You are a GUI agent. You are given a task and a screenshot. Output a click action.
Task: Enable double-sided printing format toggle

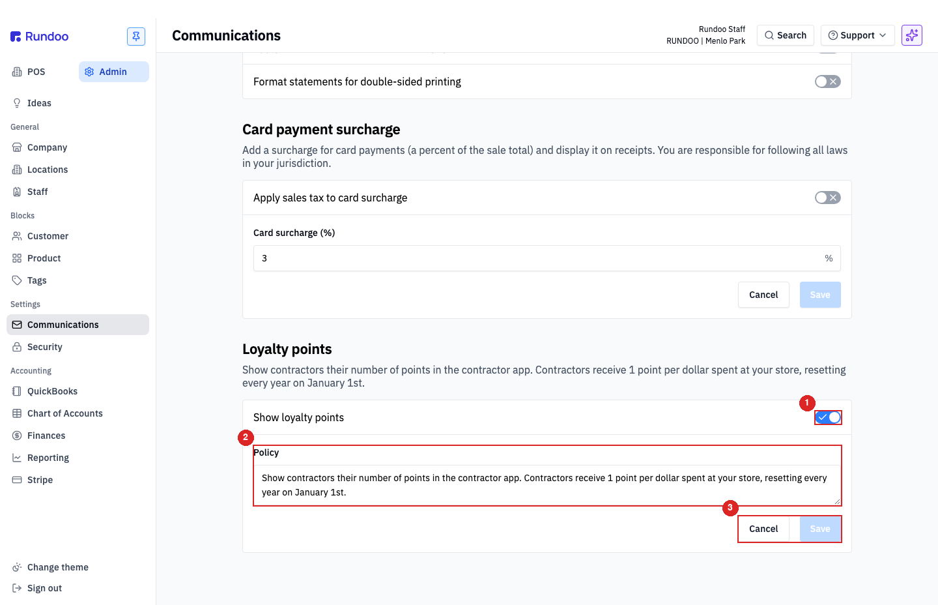(x=828, y=81)
